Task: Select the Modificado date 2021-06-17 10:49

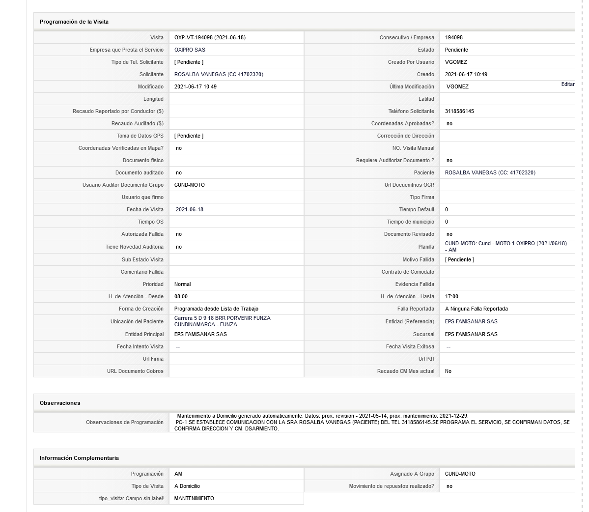Action: (196, 87)
